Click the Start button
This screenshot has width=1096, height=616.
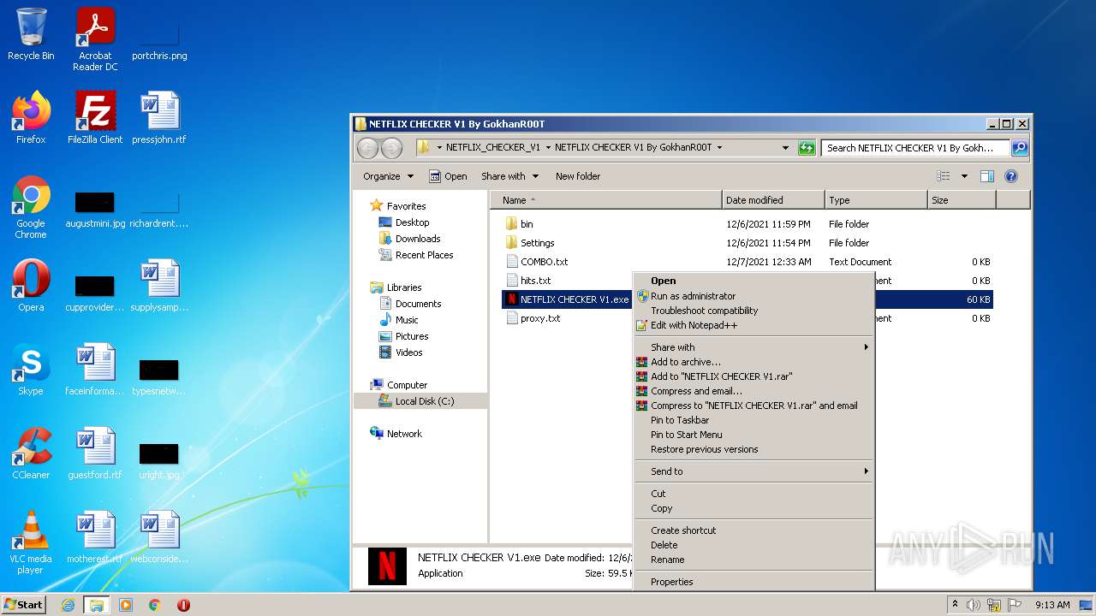coord(24,605)
